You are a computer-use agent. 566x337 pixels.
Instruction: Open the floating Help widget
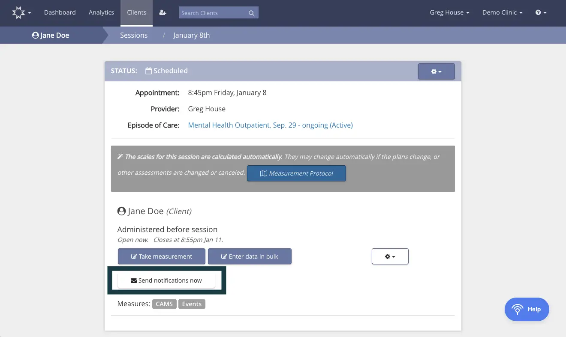click(527, 309)
